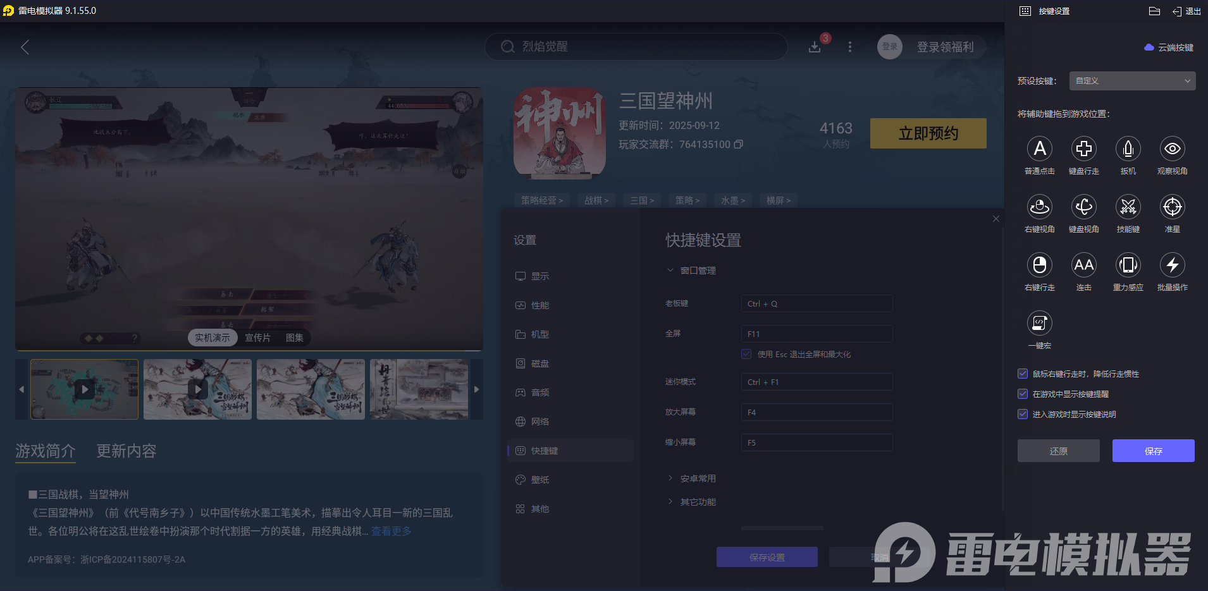Open the 音频 settings tab
This screenshot has height=591, width=1208.
[539, 392]
